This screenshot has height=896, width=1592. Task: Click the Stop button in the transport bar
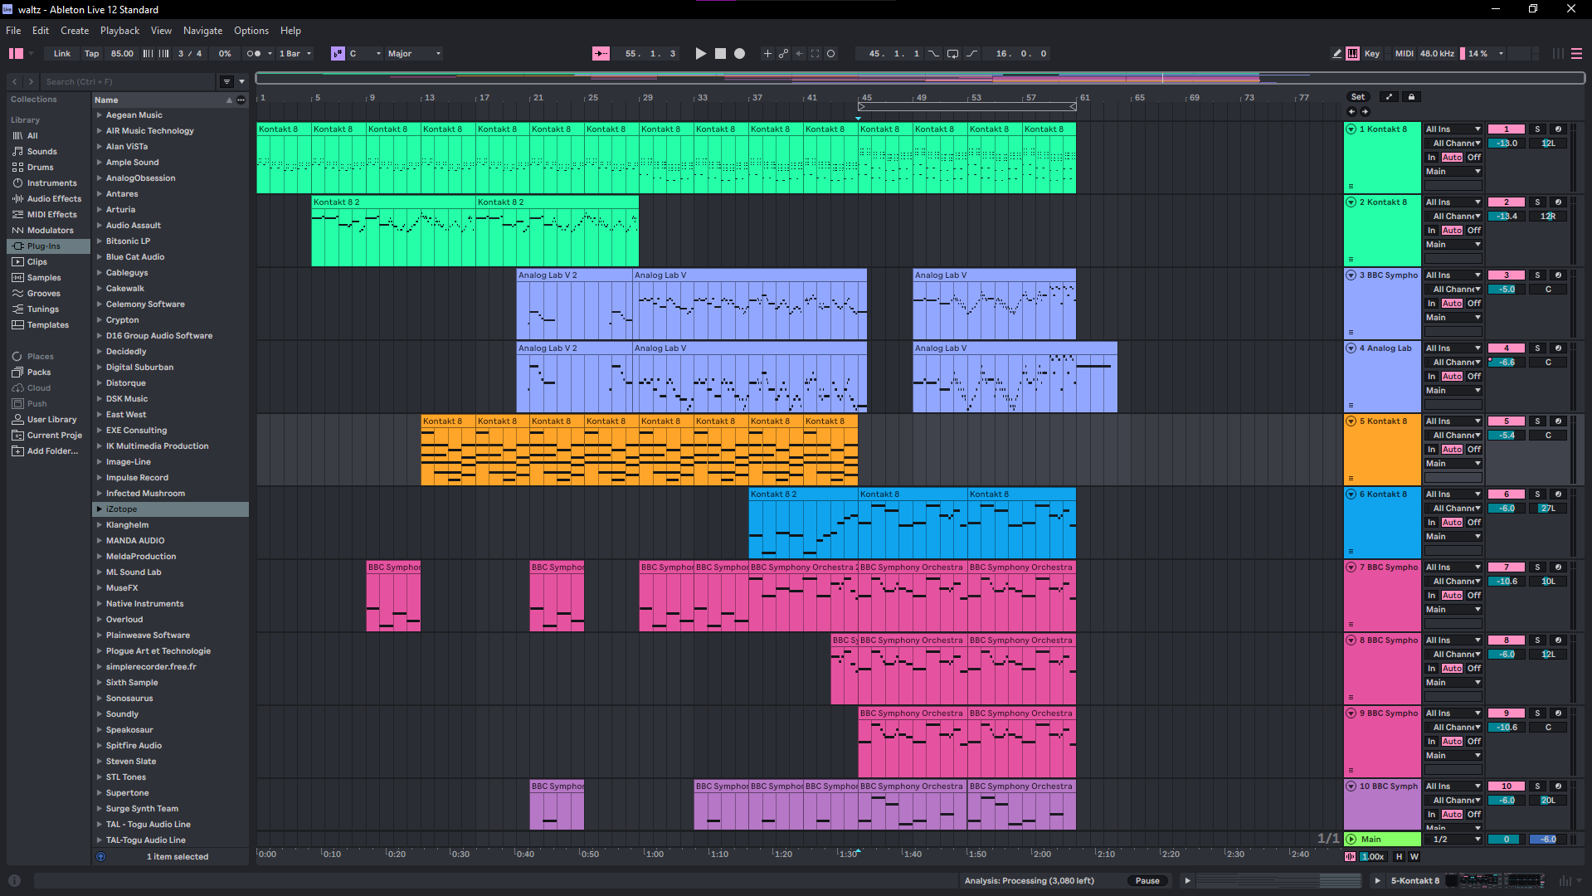[720, 54]
